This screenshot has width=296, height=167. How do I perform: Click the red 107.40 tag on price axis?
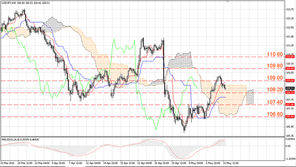[290, 104]
